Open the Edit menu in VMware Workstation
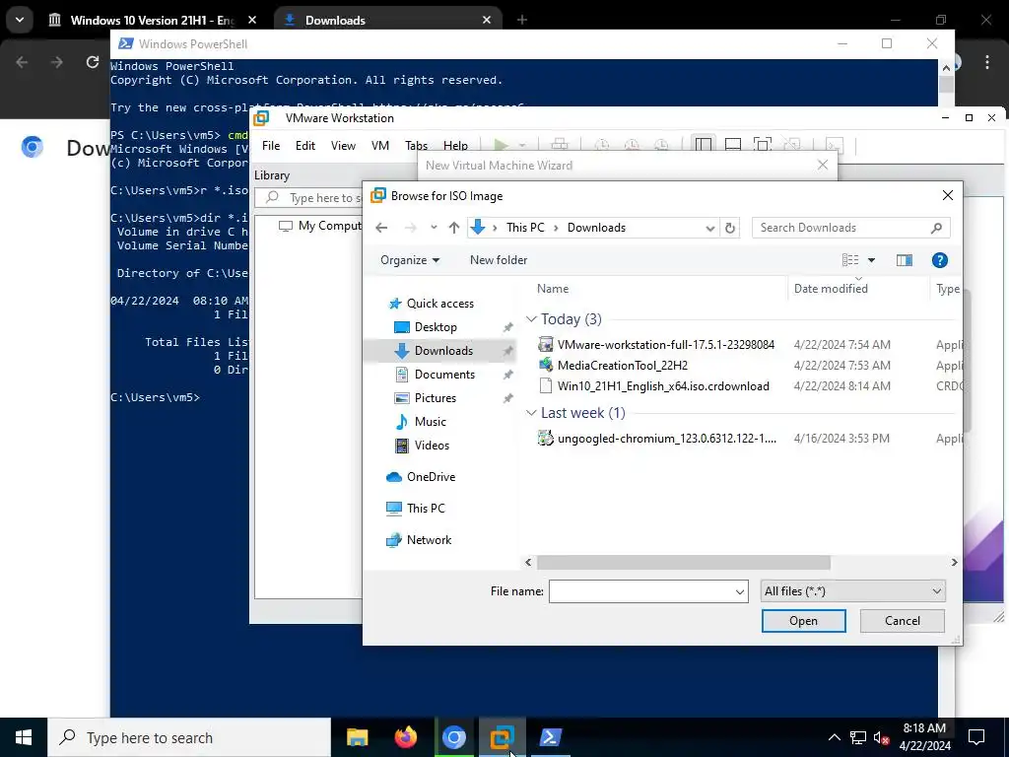This screenshot has width=1009, height=757. click(305, 146)
